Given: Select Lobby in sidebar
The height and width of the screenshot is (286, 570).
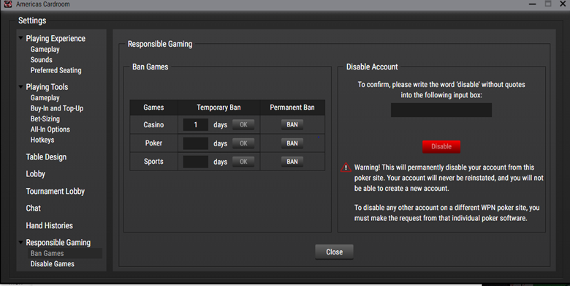Looking at the screenshot, I should [x=36, y=174].
